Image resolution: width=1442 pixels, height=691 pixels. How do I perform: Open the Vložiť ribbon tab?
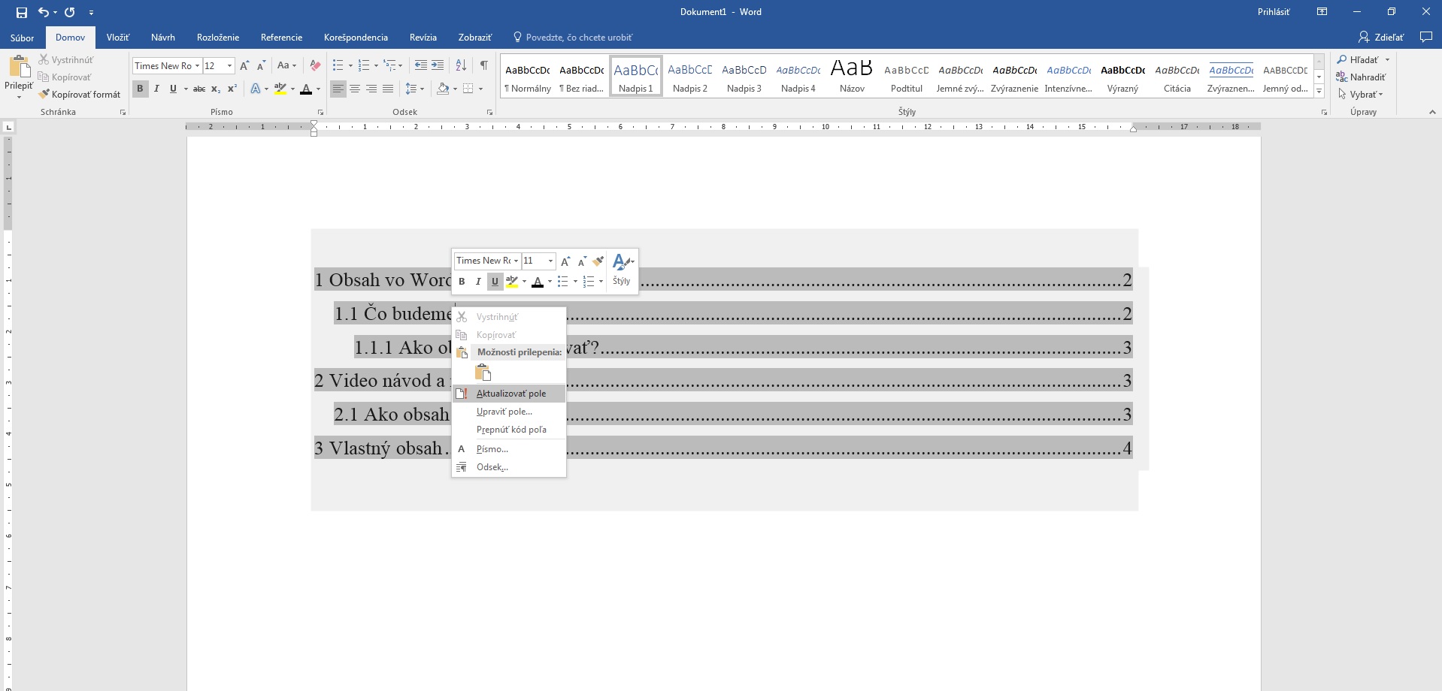[x=117, y=38]
